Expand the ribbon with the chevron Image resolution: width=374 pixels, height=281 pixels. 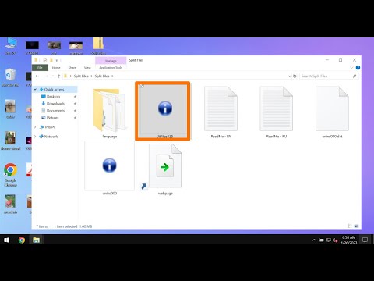click(351, 68)
